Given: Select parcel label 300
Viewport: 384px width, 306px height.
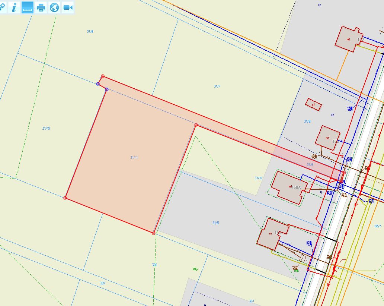Looking at the screenshot, I should (x=154, y=265).
